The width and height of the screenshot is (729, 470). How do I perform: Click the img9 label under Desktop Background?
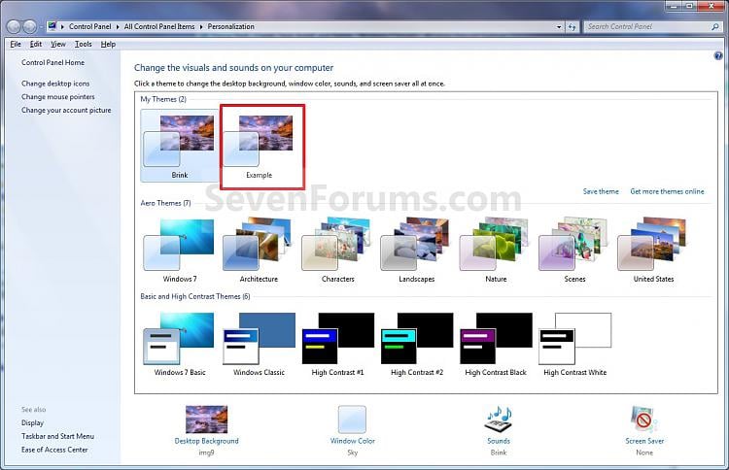(x=206, y=453)
